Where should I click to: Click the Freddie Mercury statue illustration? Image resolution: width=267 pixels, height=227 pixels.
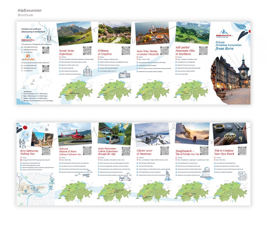pyautogui.click(x=168, y=175)
